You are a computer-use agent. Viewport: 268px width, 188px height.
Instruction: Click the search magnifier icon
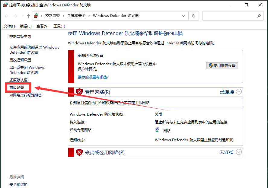(x=259, y=16)
